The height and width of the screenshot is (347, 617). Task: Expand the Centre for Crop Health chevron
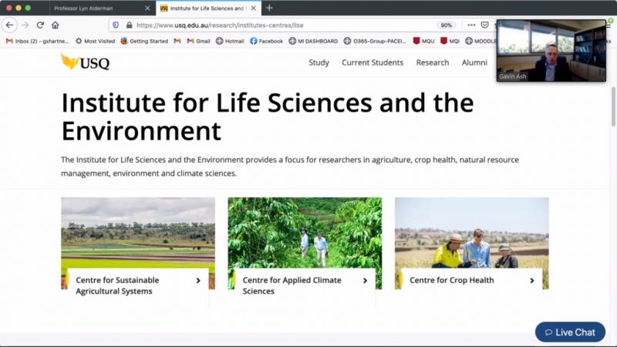[532, 281]
